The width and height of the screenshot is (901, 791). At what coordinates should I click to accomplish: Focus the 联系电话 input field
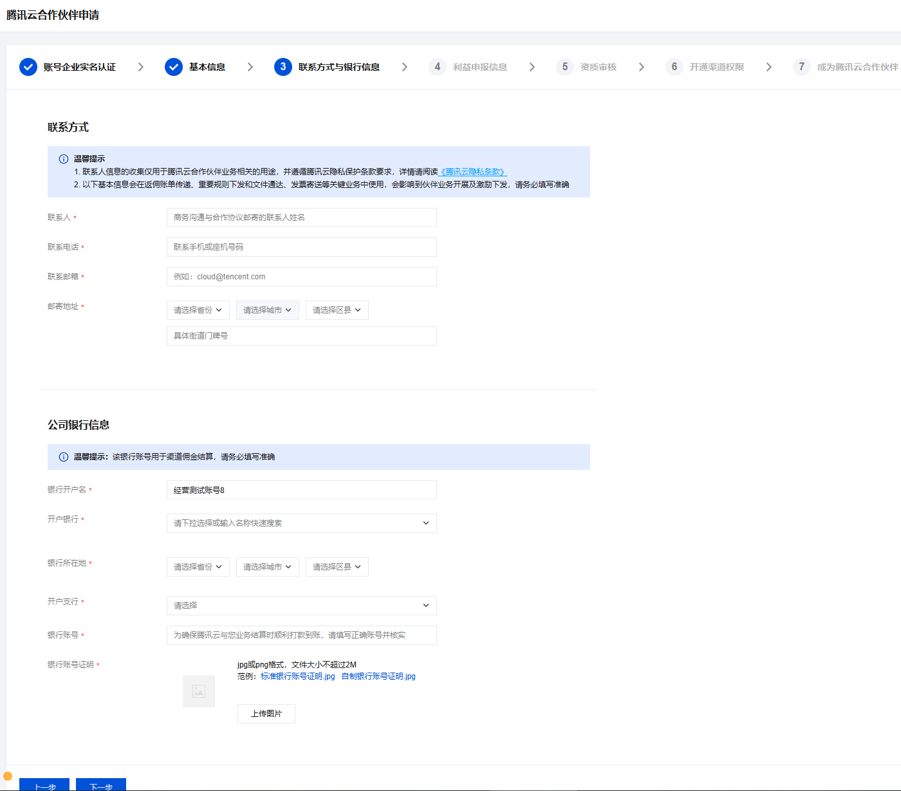[x=302, y=247]
